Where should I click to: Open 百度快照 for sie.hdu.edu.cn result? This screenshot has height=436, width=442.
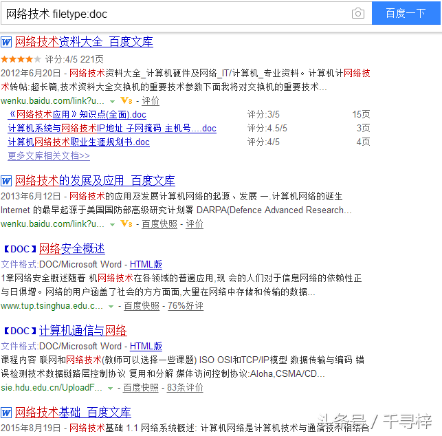[x=141, y=387]
